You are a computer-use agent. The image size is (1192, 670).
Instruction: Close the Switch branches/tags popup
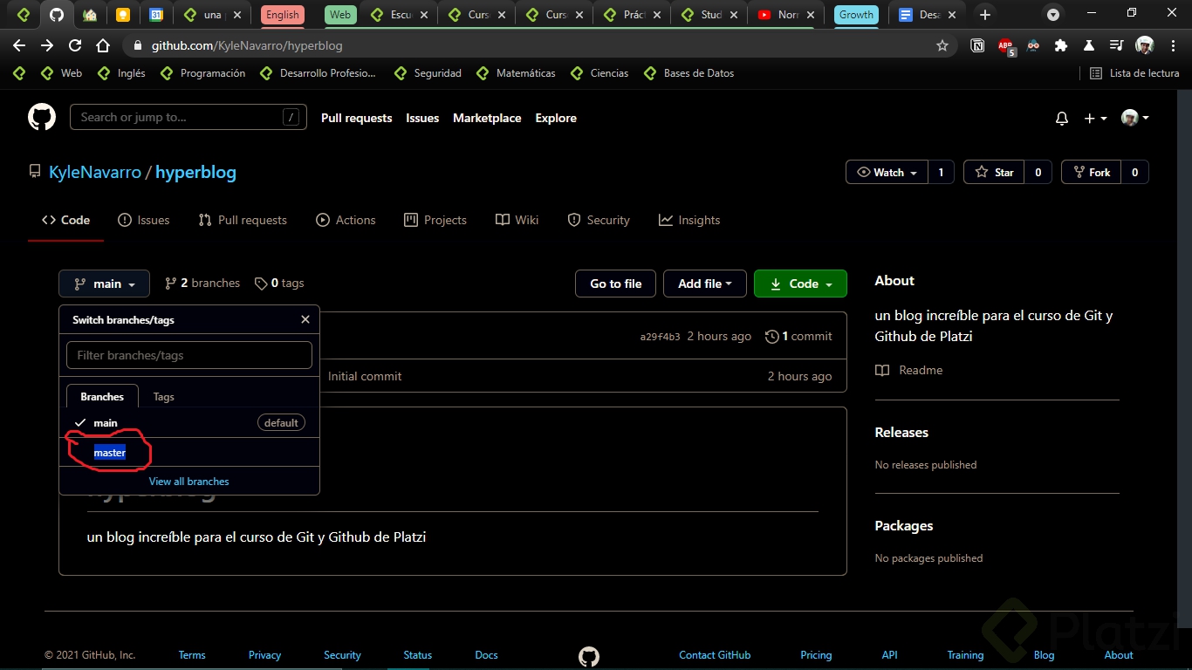point(305,319)
